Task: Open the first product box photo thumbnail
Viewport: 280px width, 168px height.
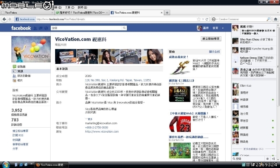Action: click(66, 56)
